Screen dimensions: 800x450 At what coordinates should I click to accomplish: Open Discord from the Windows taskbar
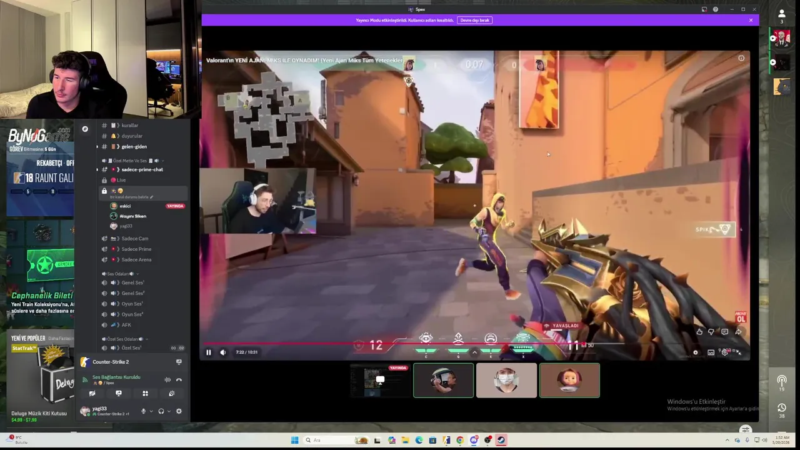(474, 440)
